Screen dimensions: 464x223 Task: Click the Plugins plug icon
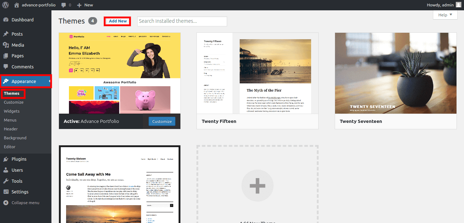coord(6,159)
